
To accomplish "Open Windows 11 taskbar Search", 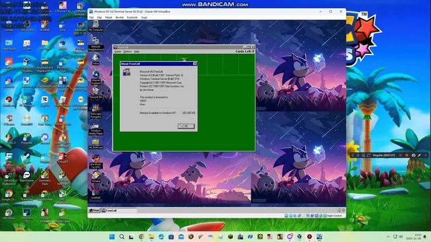I will [122, 237].
